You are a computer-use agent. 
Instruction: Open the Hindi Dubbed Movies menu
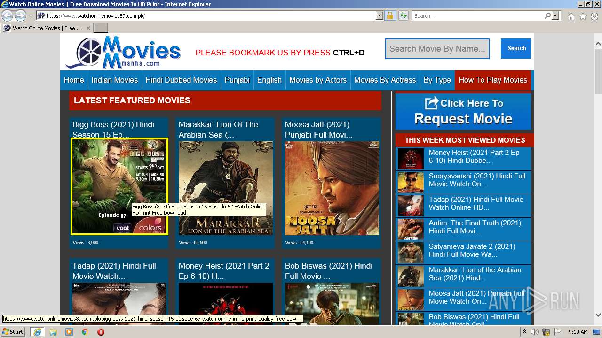(x=181, y=80)
